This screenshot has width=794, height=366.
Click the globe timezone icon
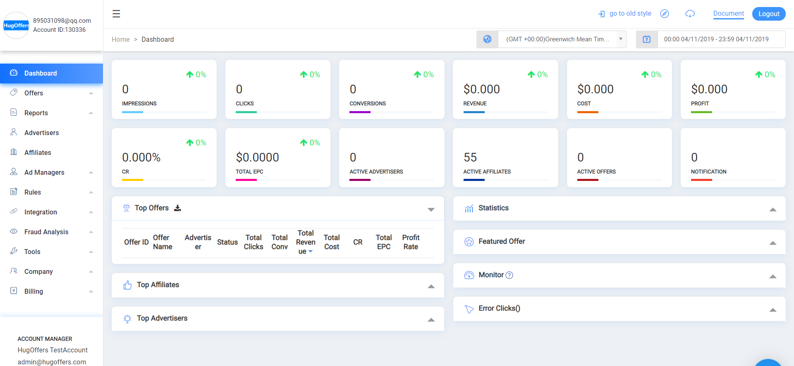point(488,39)
